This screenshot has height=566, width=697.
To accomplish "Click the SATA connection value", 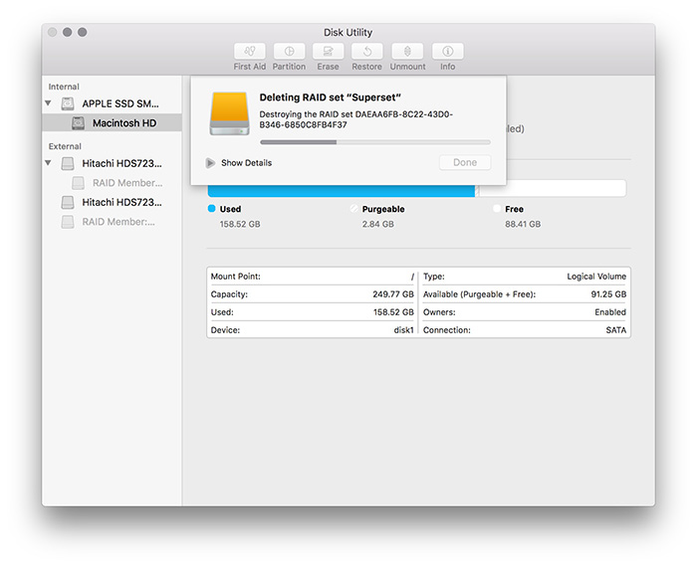I will pos(616,330).
